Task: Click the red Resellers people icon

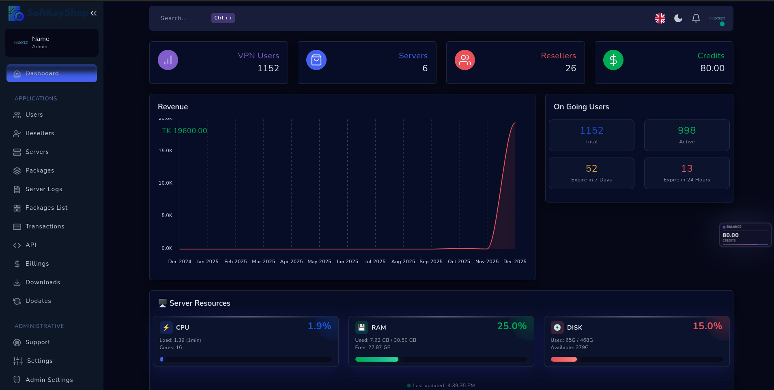Action: [x=464, y=60]
